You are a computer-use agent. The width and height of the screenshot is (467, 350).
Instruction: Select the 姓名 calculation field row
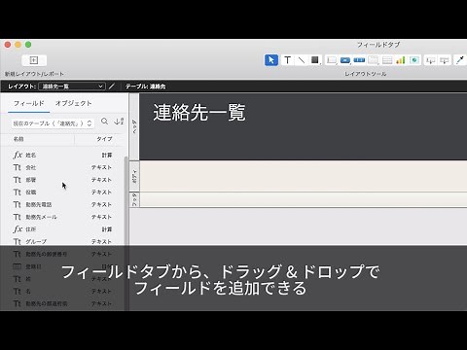(x=62, y=156)
